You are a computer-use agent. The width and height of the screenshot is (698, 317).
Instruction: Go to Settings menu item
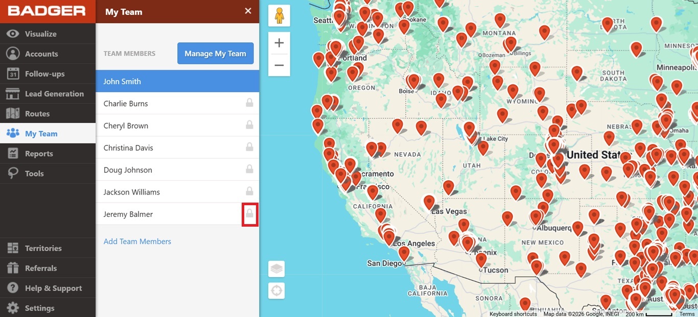[x=48, y=308]
